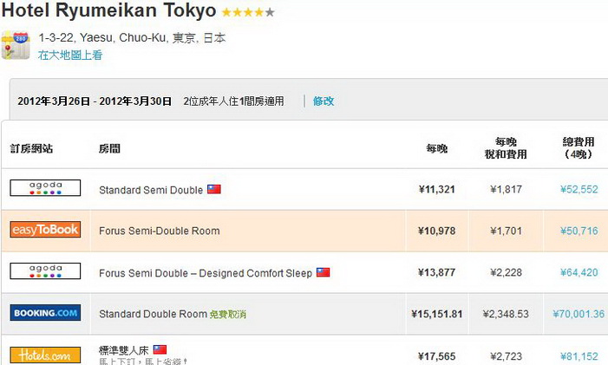The height and width of the screenshot is (365, 608).
Task: Open the first agoda logo
Action: pos(45,188)
